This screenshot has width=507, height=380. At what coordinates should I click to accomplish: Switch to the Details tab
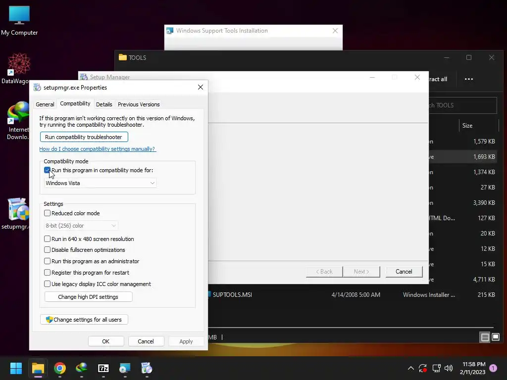(x=104, y=104)
